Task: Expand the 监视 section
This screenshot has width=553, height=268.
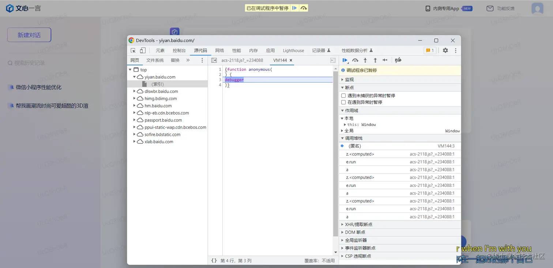Action: click(400, 80)
